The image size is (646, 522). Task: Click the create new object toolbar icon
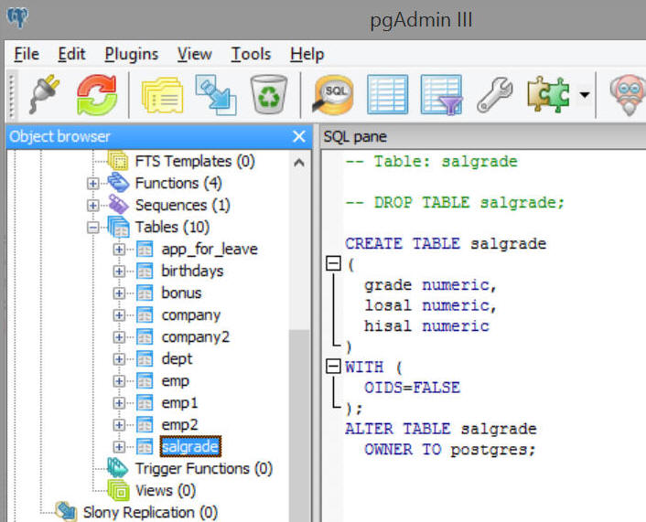click(216, 93)
